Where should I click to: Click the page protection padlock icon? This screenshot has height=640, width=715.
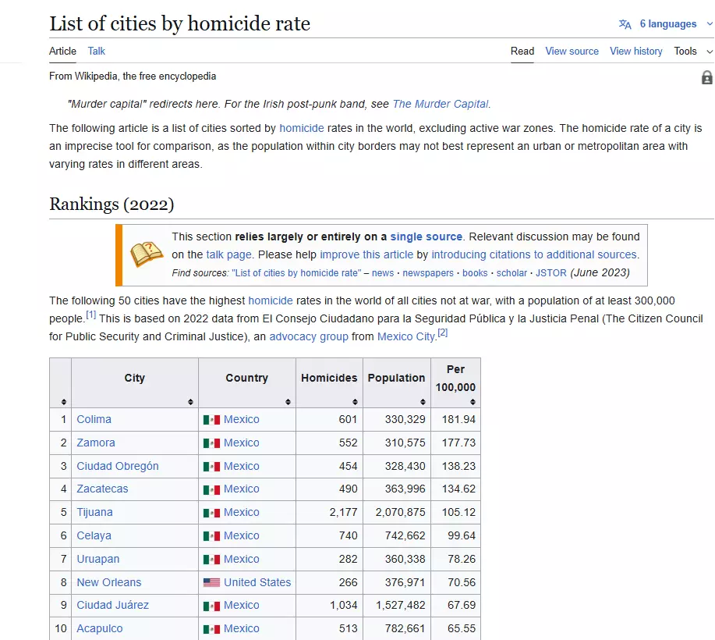tap(706, 77)
